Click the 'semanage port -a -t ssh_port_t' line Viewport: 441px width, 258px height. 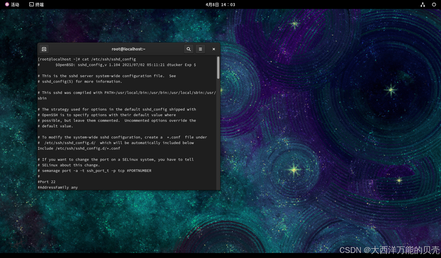tap(94, 171)
